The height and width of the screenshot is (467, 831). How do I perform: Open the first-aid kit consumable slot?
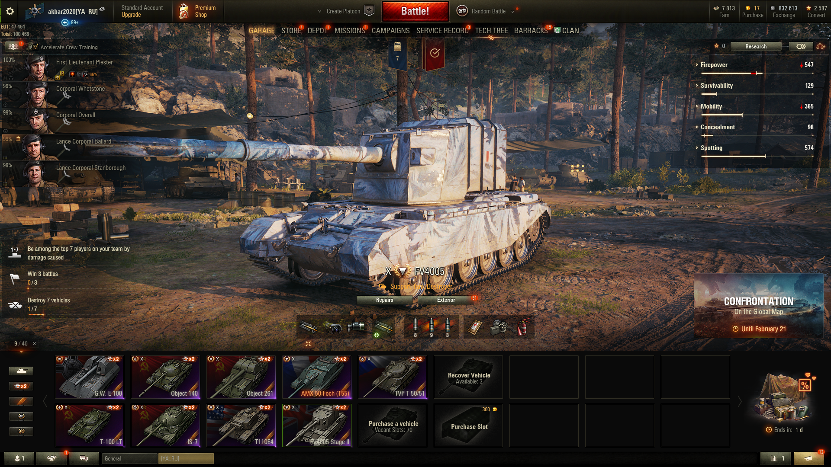(x=474, y=327)
